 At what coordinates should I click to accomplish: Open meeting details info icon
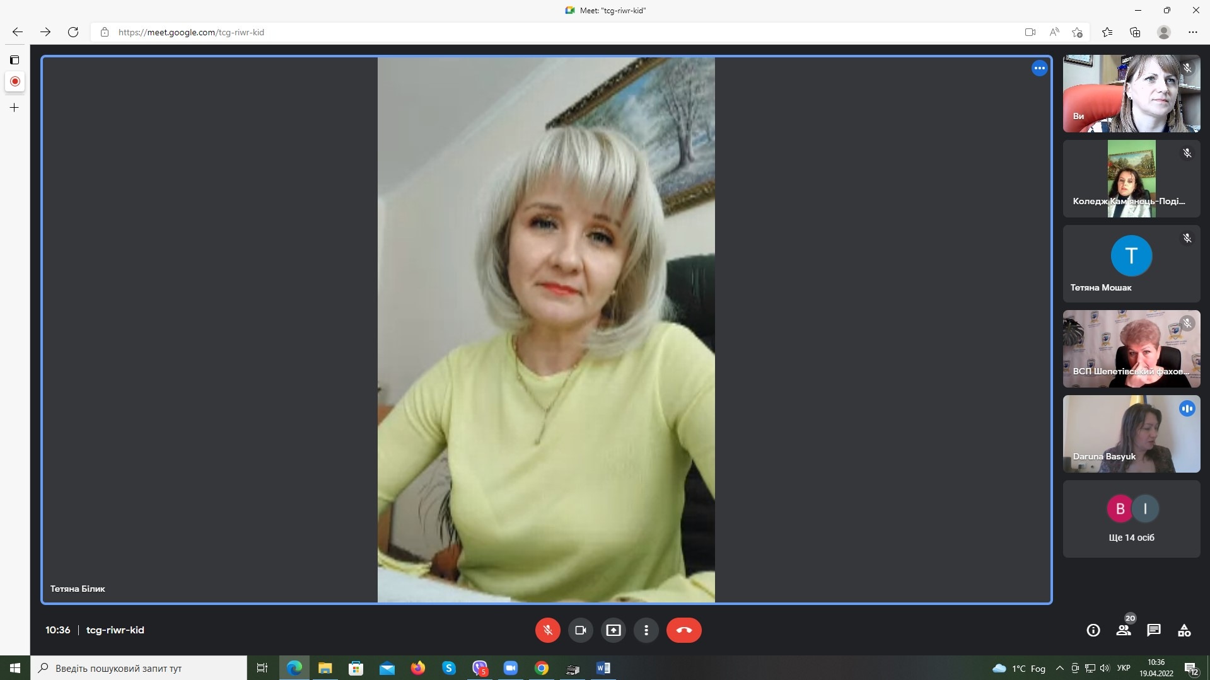pos(1093,630)
